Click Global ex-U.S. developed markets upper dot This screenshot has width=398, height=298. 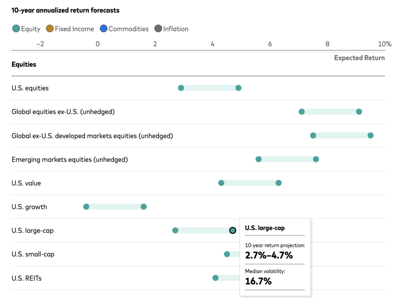370,135
